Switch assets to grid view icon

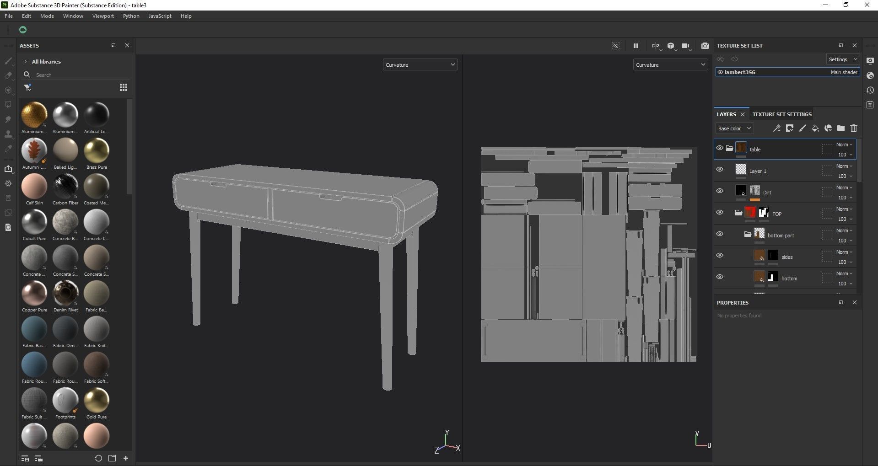point(124,87)
